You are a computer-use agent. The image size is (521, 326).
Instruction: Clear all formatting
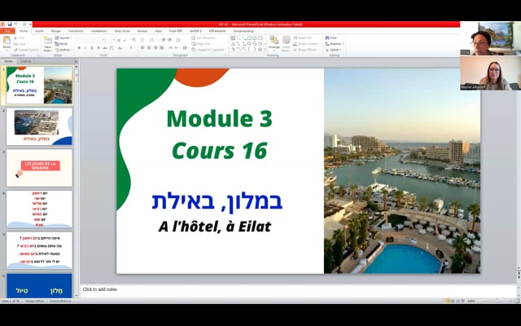(x=134, y=40)
